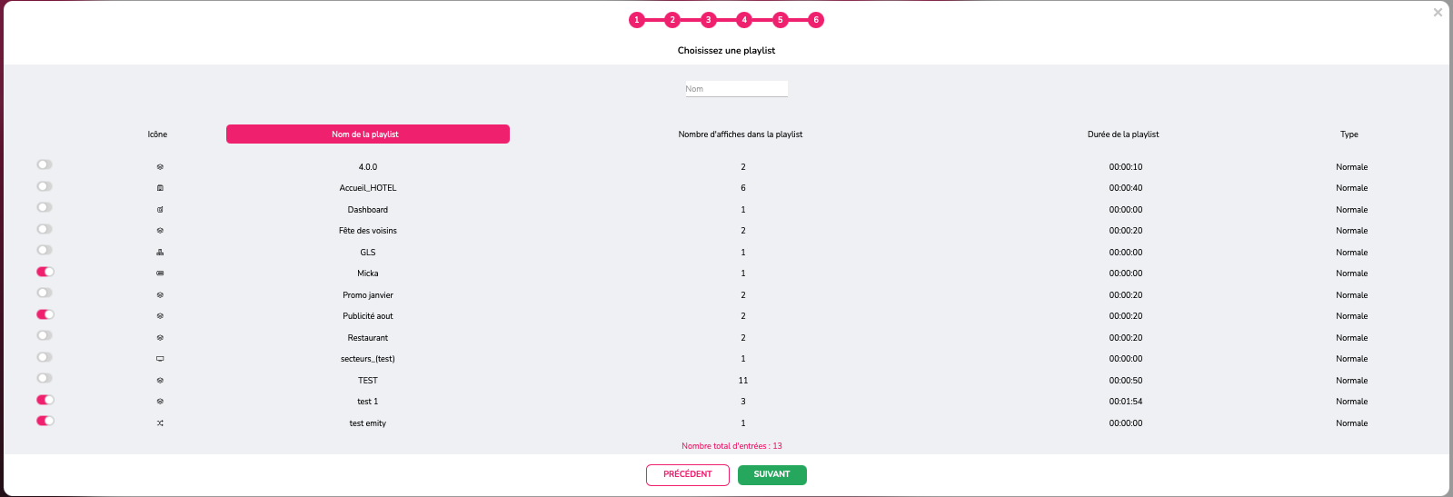Go to step 3 in the wizard
1453x497 pixels.
point(708,20)
